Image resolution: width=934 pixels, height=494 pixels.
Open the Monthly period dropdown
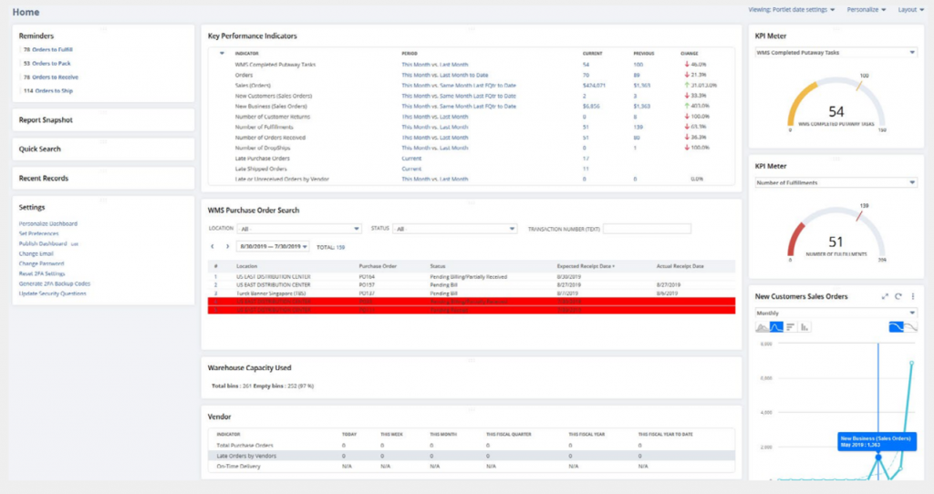pos(835,313)
